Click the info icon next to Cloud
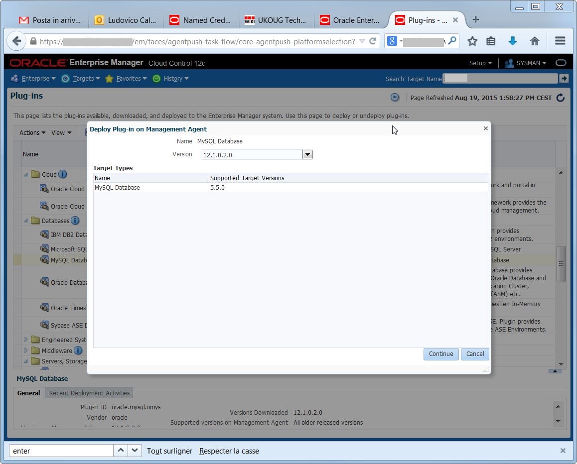Viewport: 577px width, 464px height. tap(63, 174)
